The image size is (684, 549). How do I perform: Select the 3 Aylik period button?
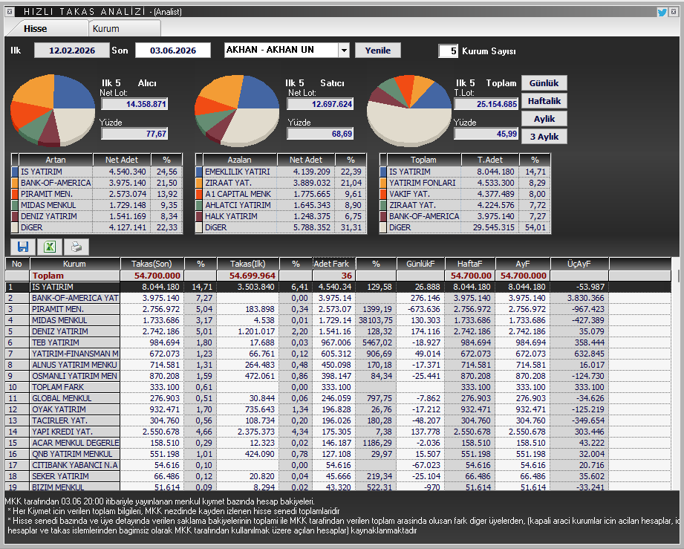(544, 137)
